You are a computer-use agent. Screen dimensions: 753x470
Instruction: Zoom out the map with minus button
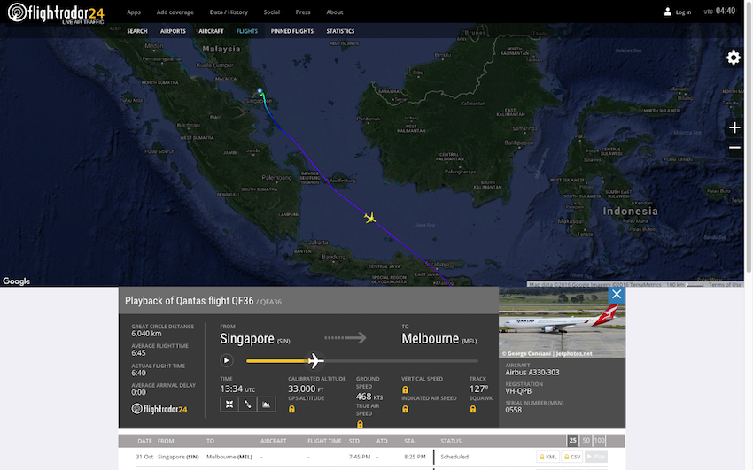734,147
